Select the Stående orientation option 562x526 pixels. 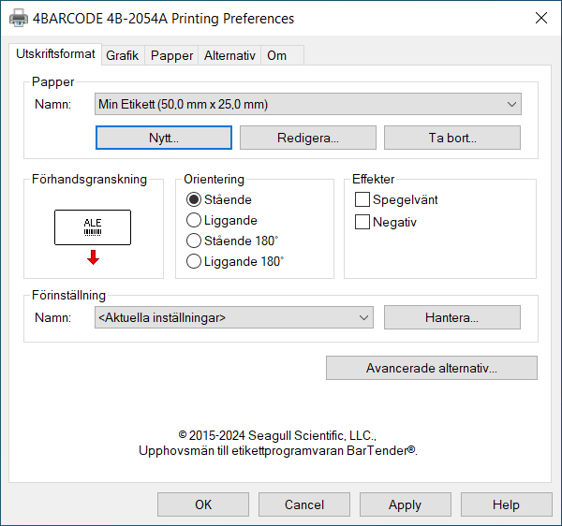[x=195, y=199]
